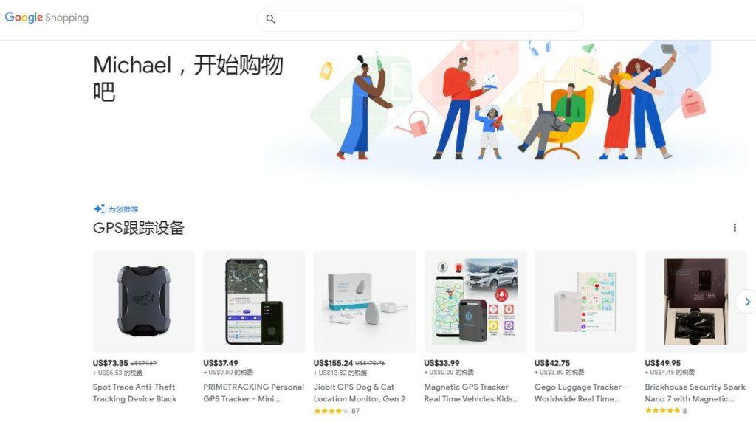The image size is (756, 422).
Task: Click Jiobit GPS Dog & Cat title link
Action: pos(360,392)
